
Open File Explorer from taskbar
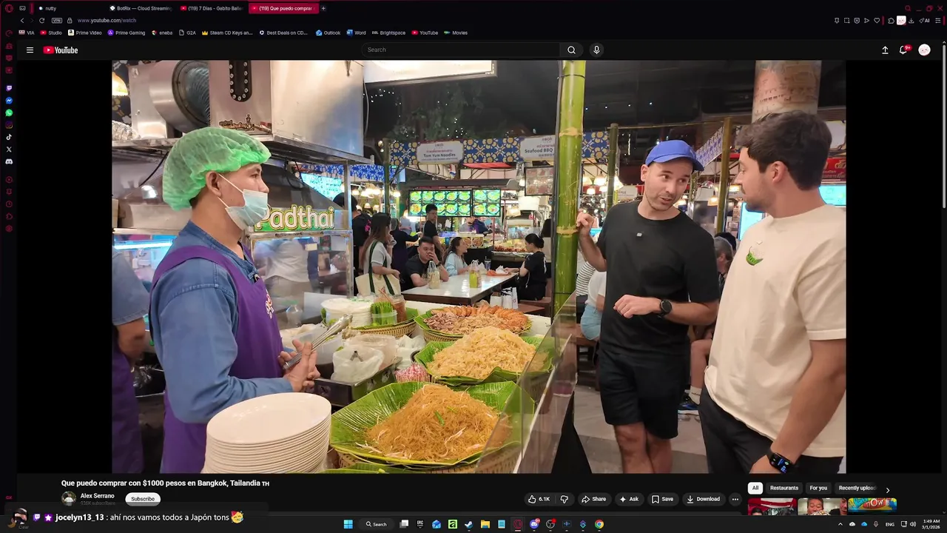click(485, 524)
